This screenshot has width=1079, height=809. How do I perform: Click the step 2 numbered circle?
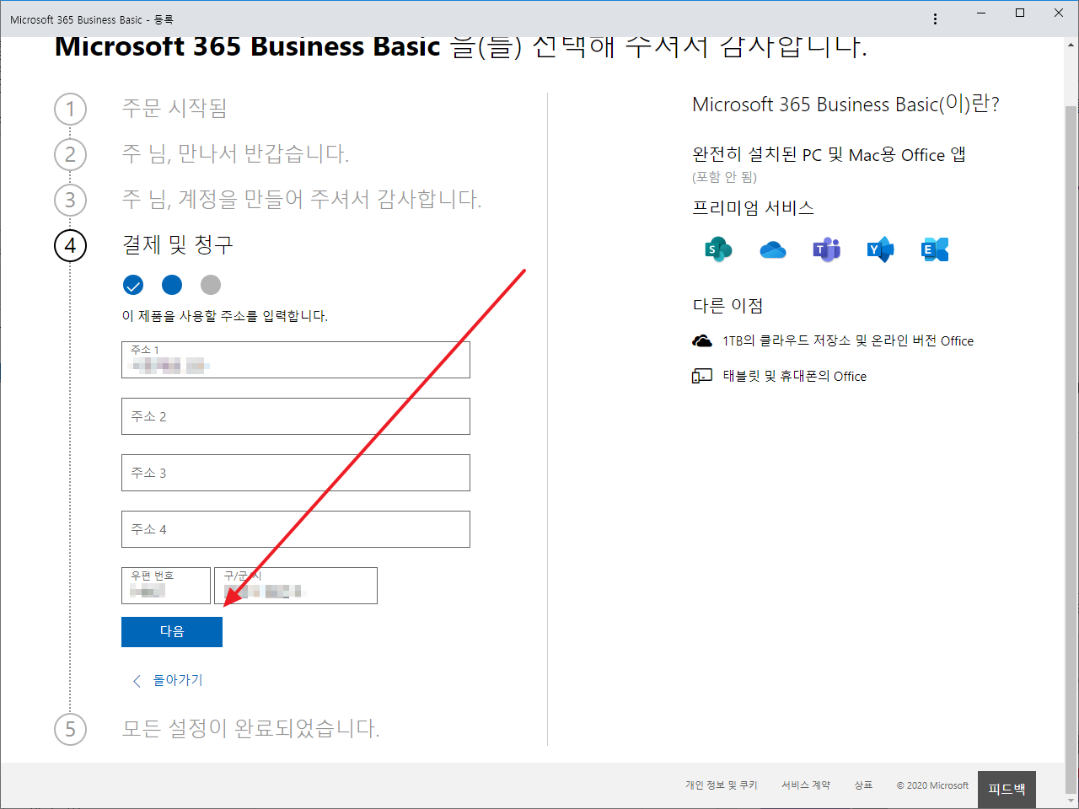[70, 154]
